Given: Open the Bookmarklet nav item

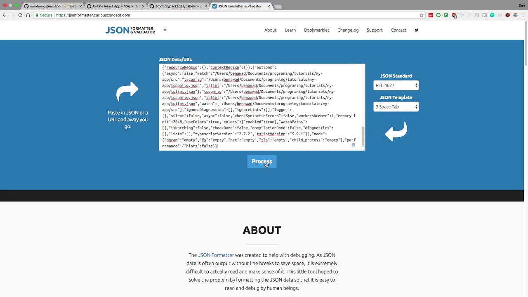Looking at the screenshot, I should tap(317, 30).
